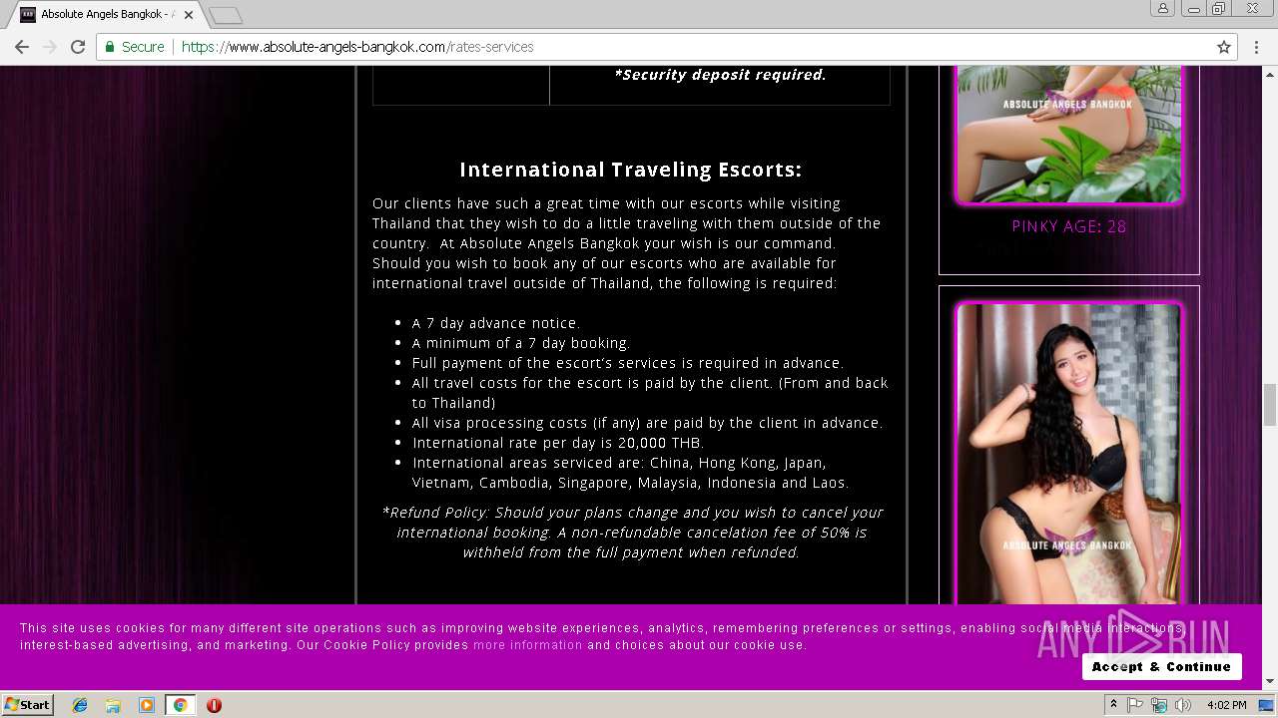This screenshot has height=718, width=1278.
Task: Click the '*Refund Policy' paragraph
Action: 632,533
